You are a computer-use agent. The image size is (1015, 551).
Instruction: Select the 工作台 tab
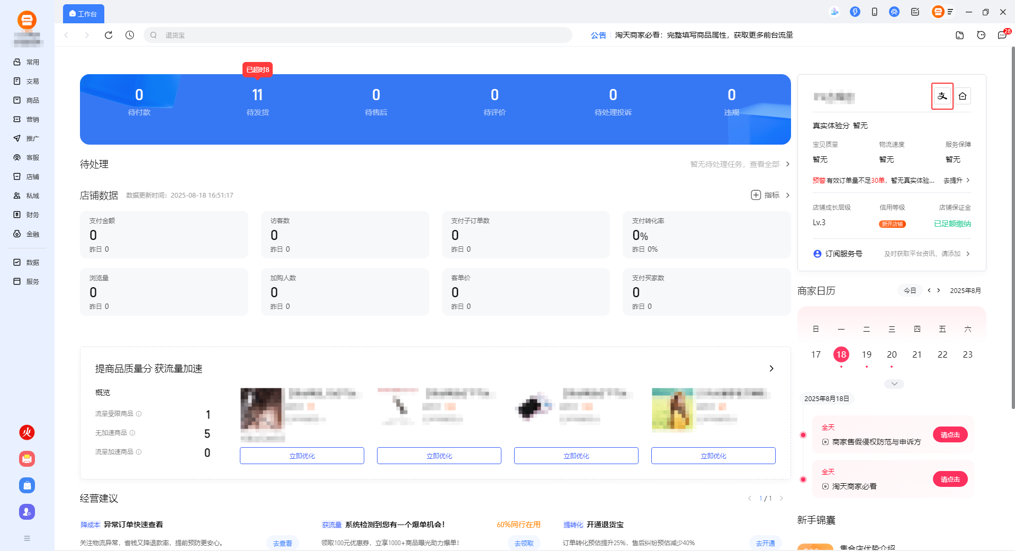pyautogui.click(x=84, y=14)
